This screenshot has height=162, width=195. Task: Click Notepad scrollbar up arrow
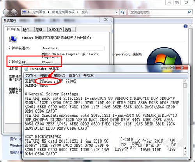tap(185, 81)
